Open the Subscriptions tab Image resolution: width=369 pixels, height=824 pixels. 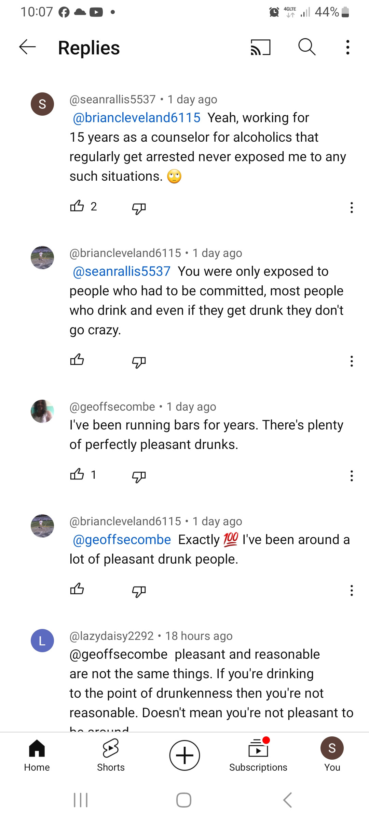pyautogui.click(x=258, y=755)
